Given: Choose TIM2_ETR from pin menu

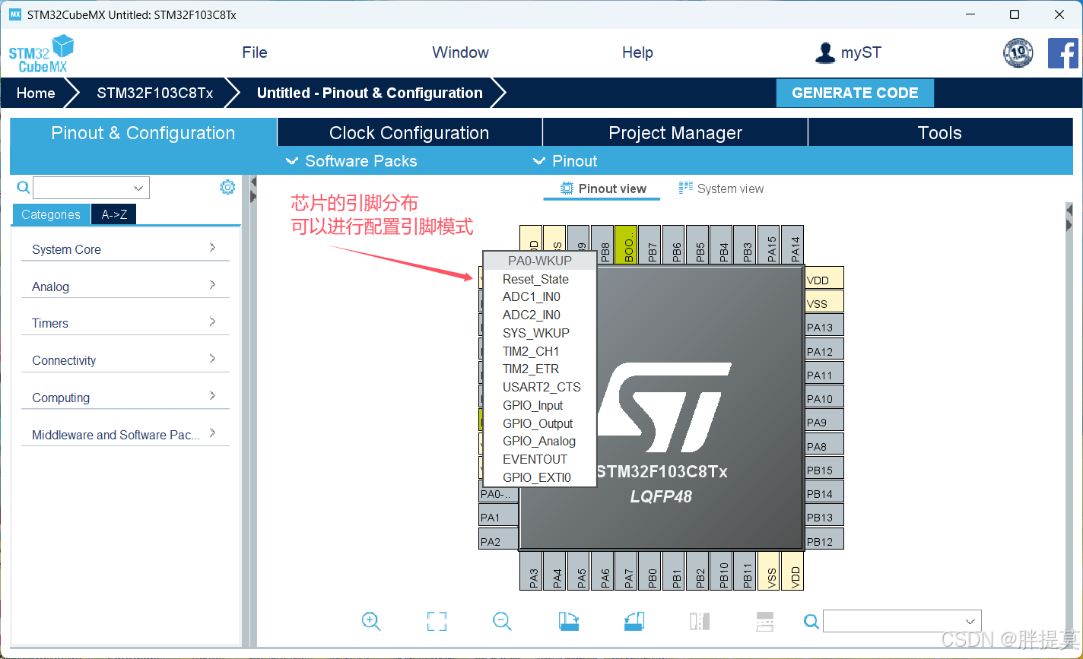Looking at the screenshot, I should [x=539, y=369].
